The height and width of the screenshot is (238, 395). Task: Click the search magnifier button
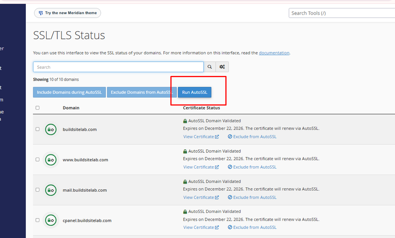pyautogui.click(x=209, y=67)
